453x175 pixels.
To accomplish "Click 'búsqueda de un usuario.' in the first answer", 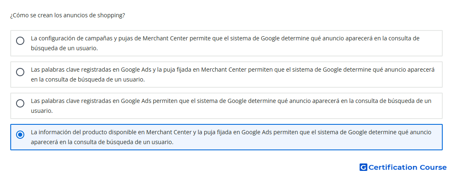I will tap(64, 48).
